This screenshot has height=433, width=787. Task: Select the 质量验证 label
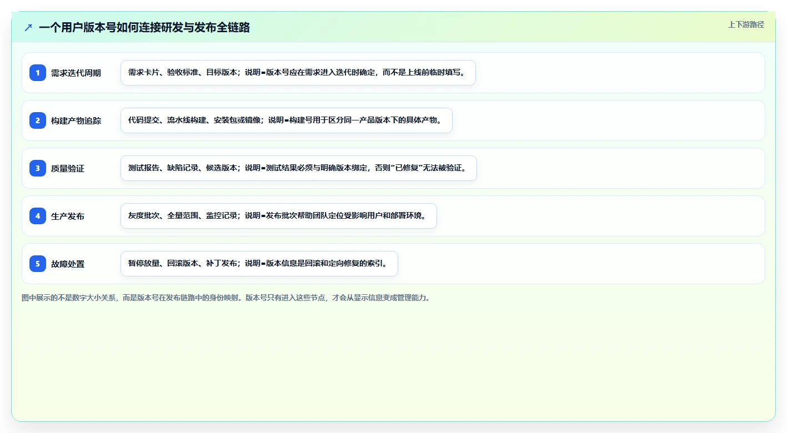click(68, 169)
